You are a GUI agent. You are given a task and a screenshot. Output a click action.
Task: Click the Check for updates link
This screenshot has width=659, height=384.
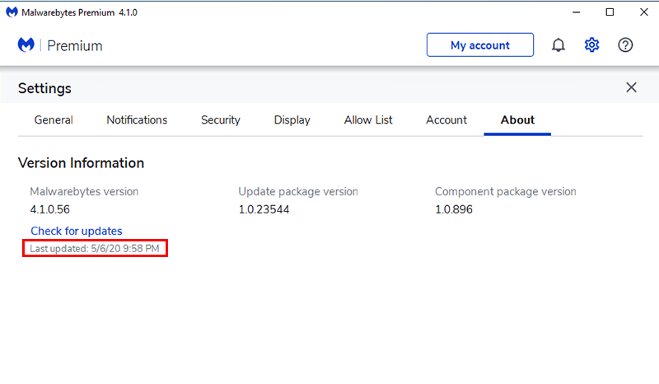tap(77, 231)
